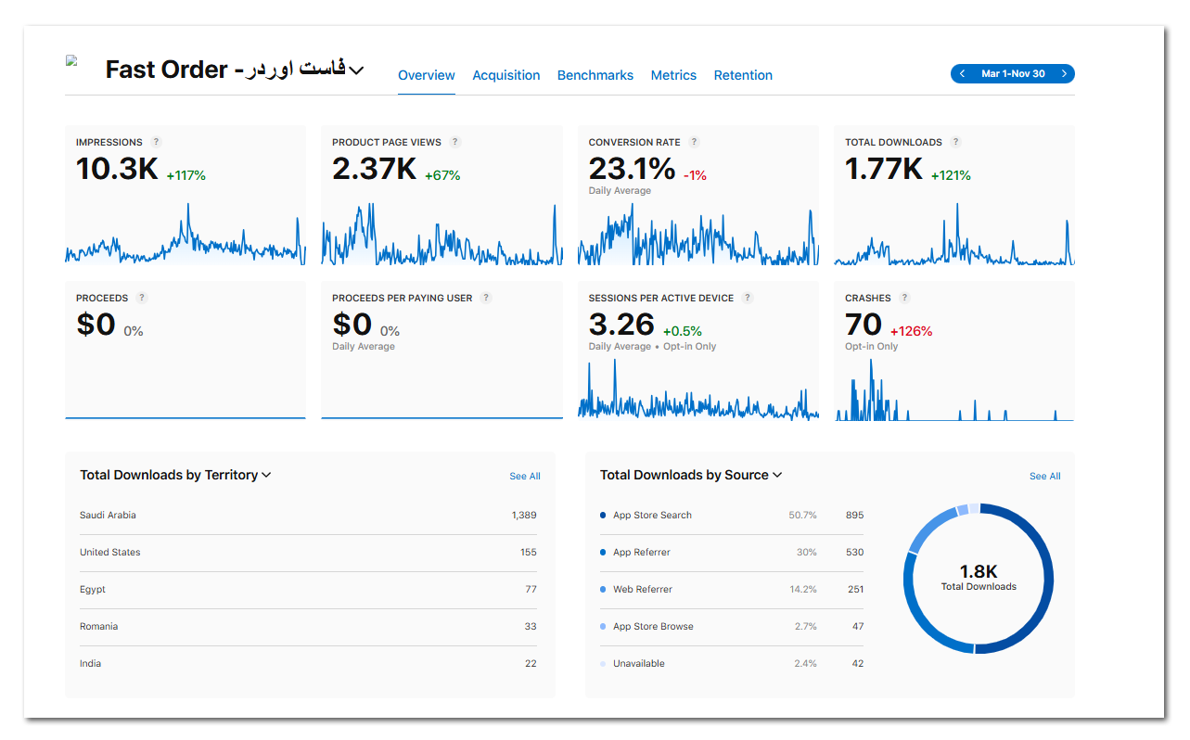
Task: Click the app icon thumbnail beside Fast Order
Action: point(71,61)
